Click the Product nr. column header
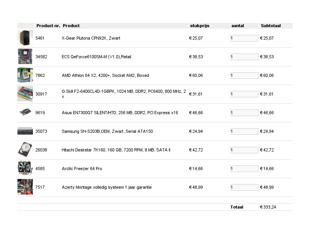Viewport: 310px width, 233px height. 48,26
